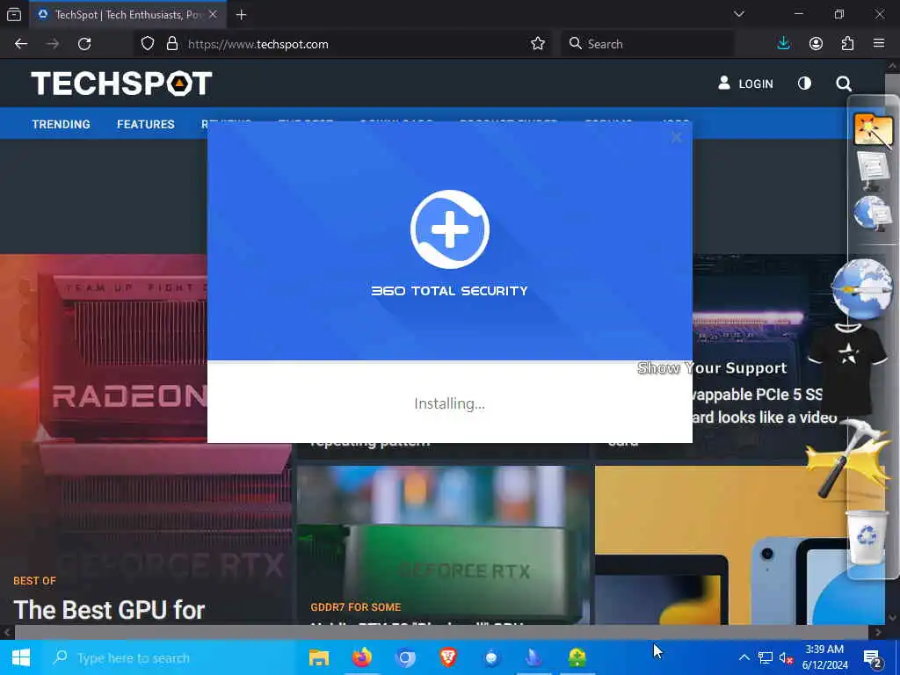Open File Explorer from the taskbar
The height and width of the screenshot is (675, 900).
point(319,657)
